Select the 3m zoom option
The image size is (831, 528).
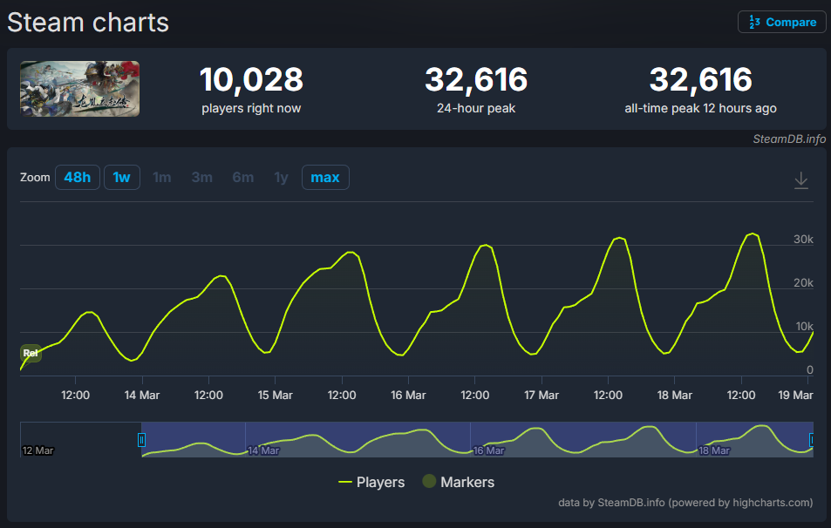201,177
